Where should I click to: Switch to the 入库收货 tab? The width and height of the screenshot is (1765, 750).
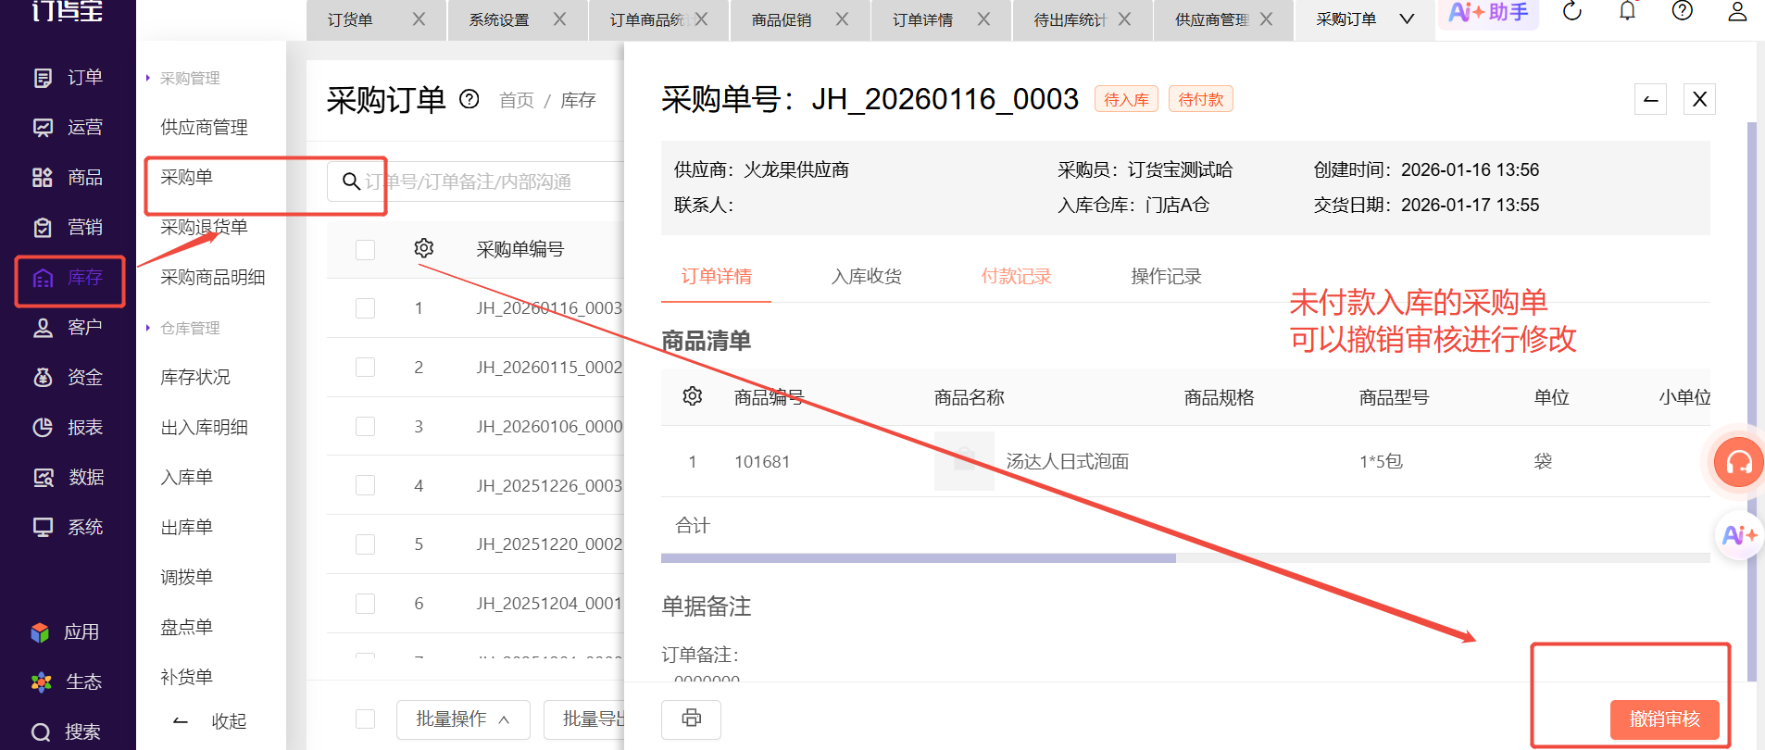pos(867,276)
